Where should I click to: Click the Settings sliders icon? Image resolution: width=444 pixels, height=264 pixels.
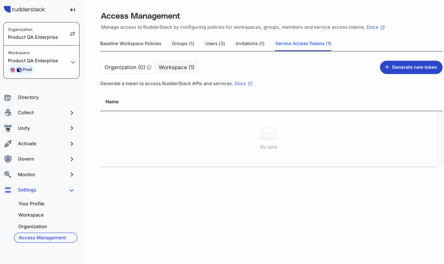click(x=8, y=190)
